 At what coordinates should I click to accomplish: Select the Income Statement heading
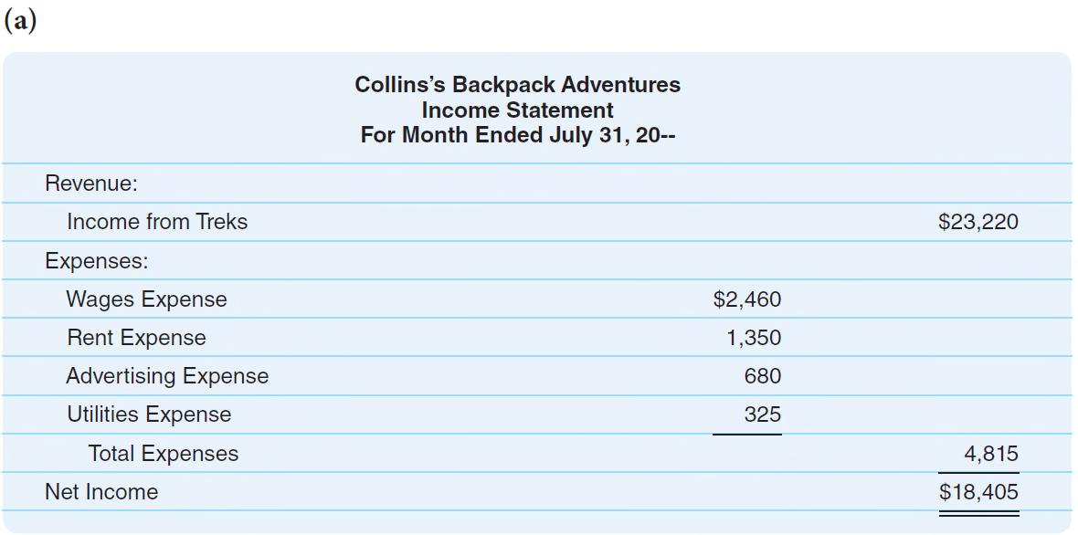pyautogui.click(x=518, y=110)
